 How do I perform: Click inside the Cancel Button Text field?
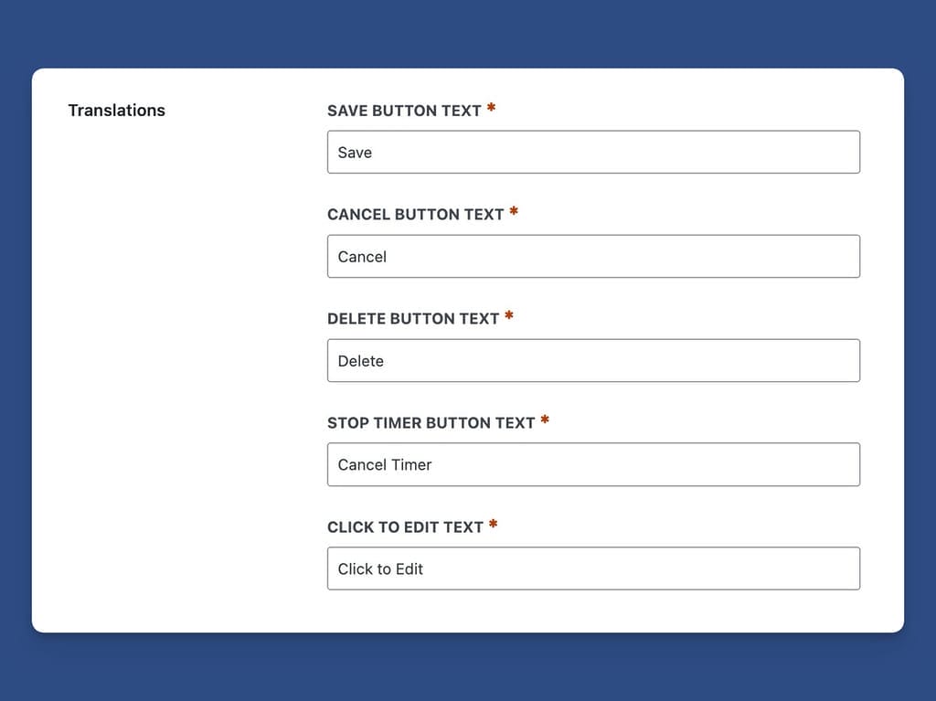594,256
